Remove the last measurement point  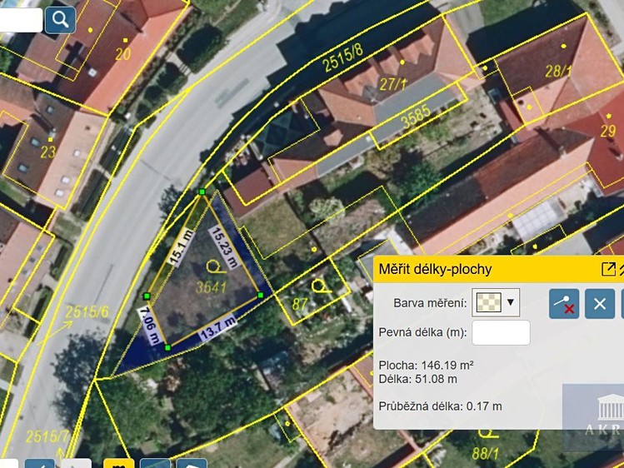564,304
